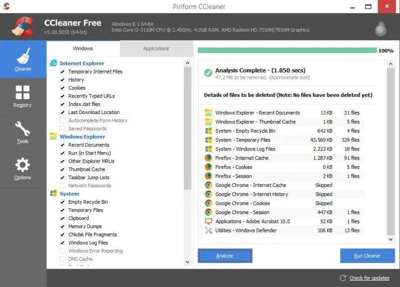
Task: Click the Internet Explorer group icon
Action: tap(54, 63)
